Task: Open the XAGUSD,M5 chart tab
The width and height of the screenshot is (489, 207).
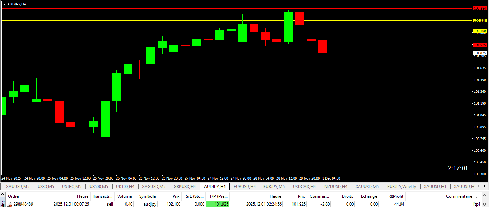Action: 154,187
